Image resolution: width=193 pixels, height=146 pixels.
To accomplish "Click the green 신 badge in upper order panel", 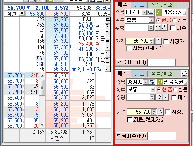I will (158, 12).
